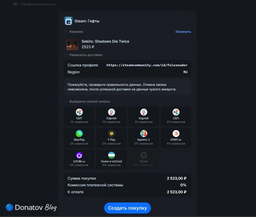Click the RU region value
The height and width of the screenshot is (217, 256).
(185, 72)
